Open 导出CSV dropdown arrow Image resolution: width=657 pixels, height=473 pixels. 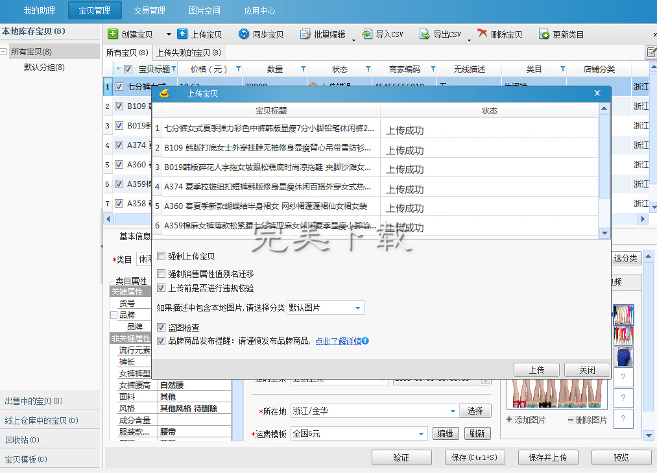point(470,40)
